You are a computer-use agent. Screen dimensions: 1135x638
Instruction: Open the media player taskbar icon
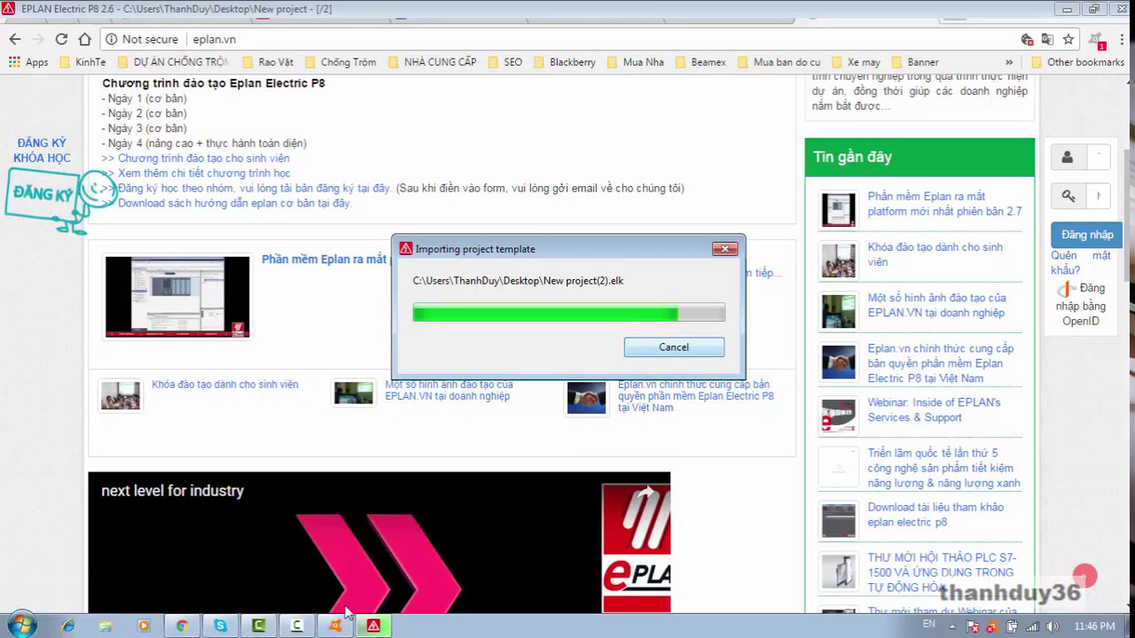tap(144, 626)
